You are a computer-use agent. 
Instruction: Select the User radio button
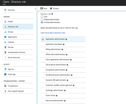42,17
